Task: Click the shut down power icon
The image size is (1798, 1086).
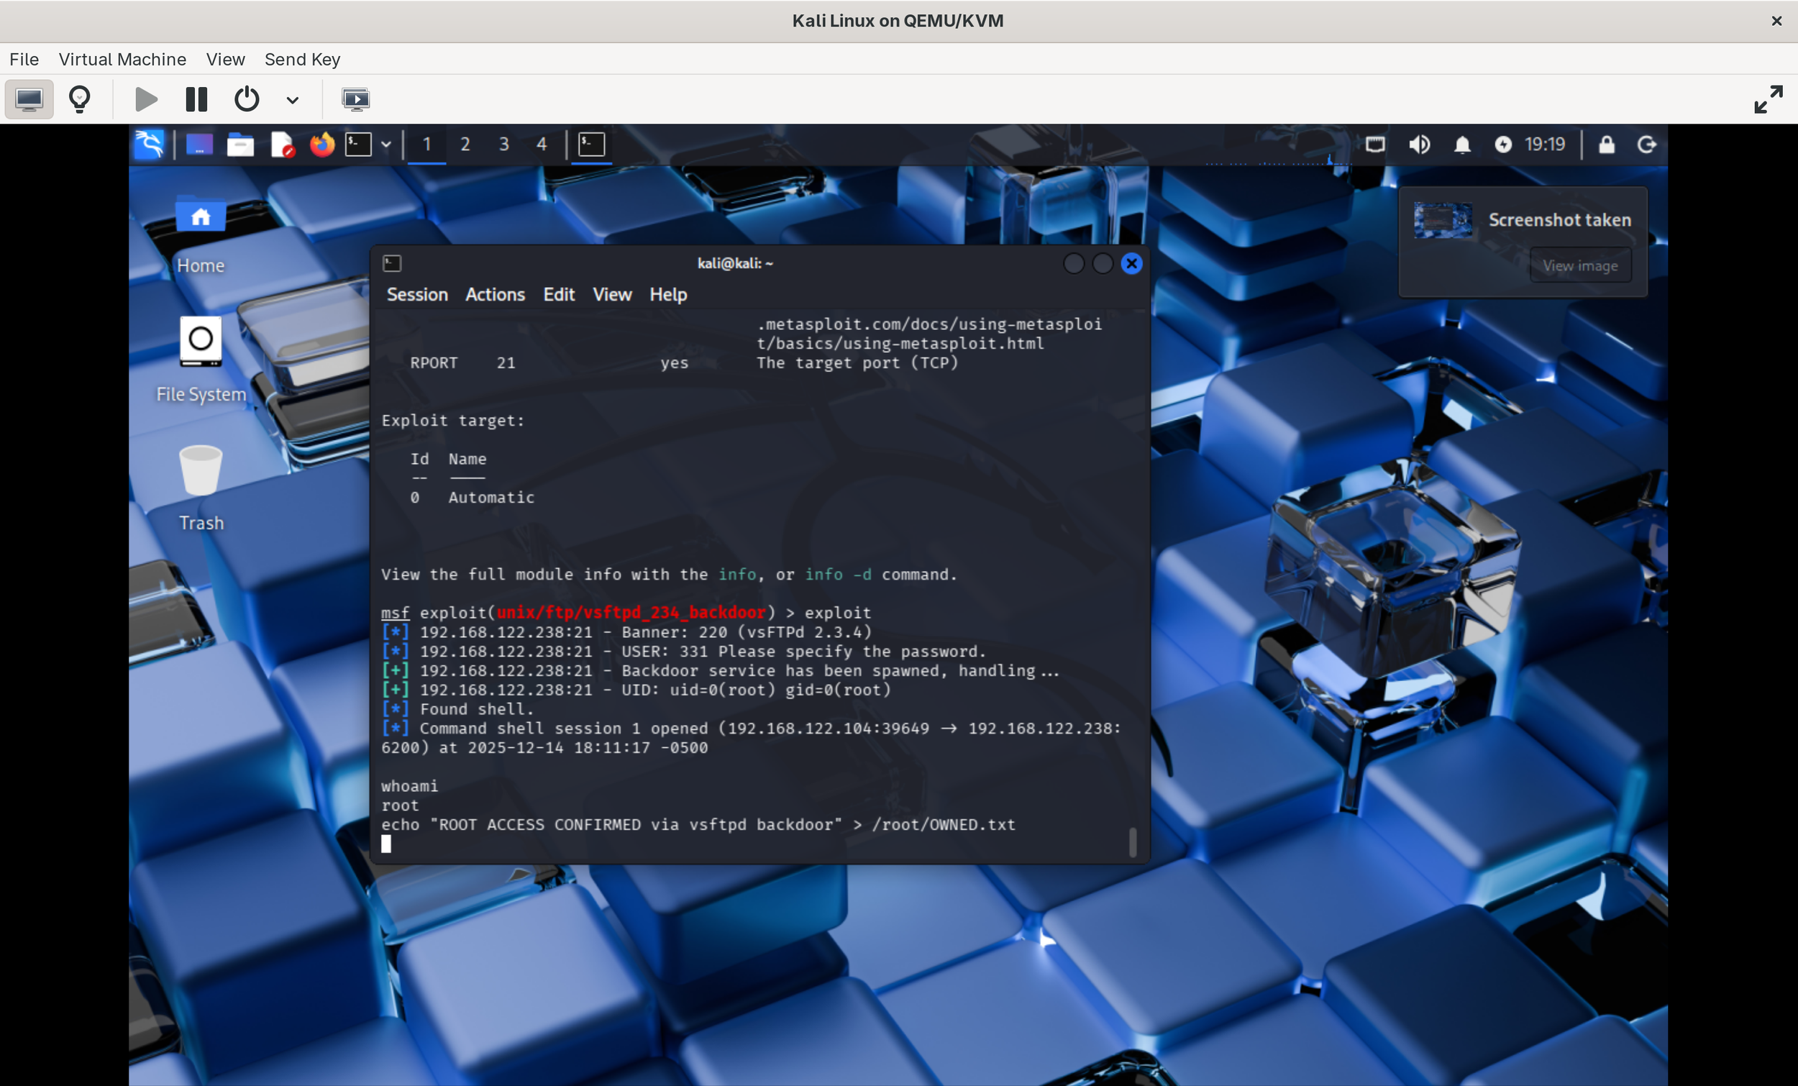Action: coord(247,99)
